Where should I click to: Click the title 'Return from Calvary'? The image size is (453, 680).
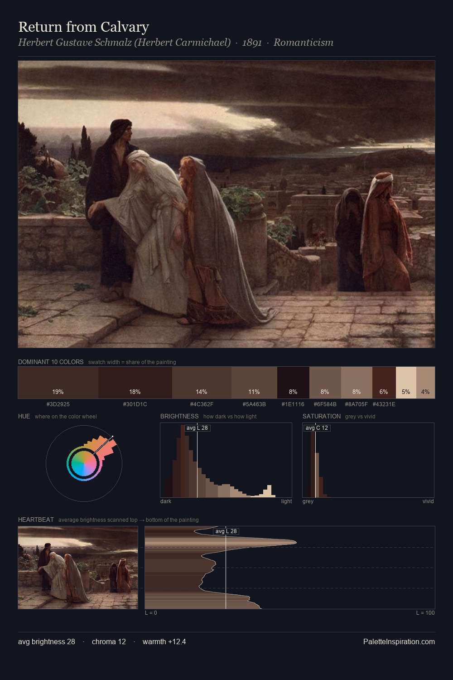click(x=83, y=27)
